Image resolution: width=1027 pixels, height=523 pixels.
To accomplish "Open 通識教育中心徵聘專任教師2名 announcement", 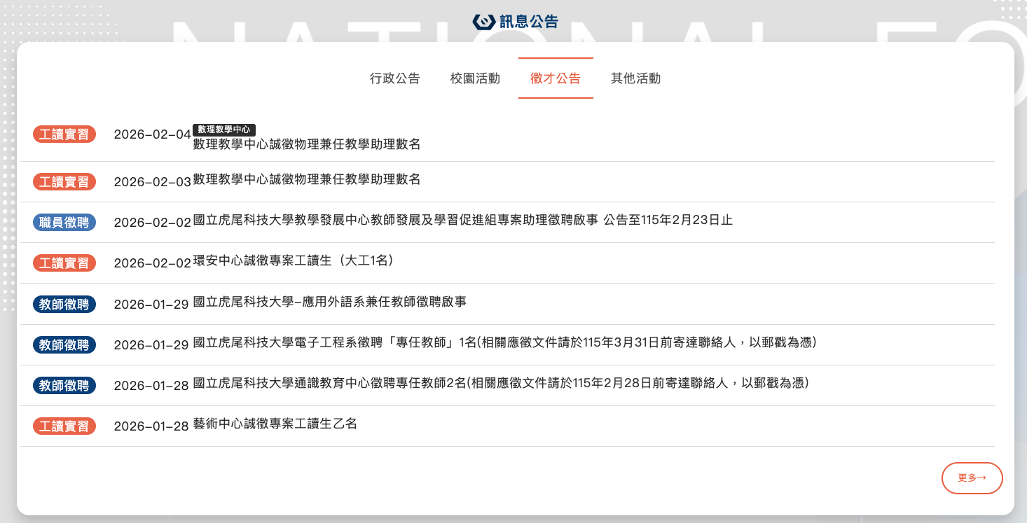I will (x=500, y=384).
